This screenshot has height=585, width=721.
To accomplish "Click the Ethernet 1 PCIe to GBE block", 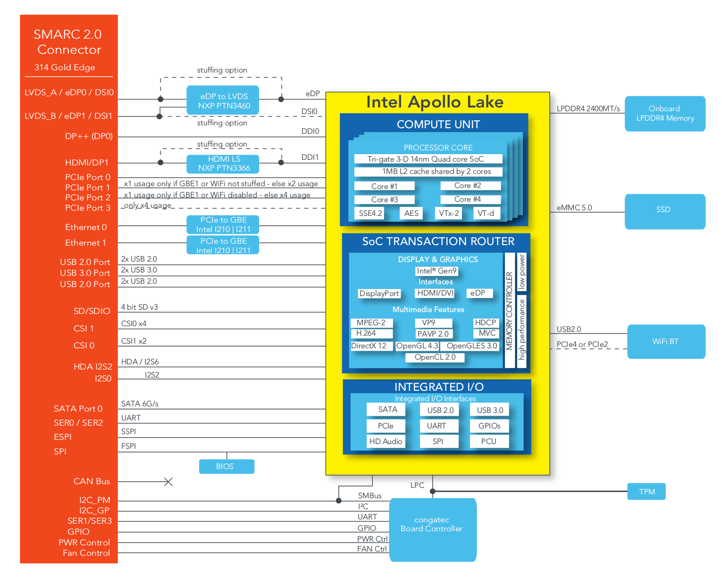I will [x=223, y=245].
